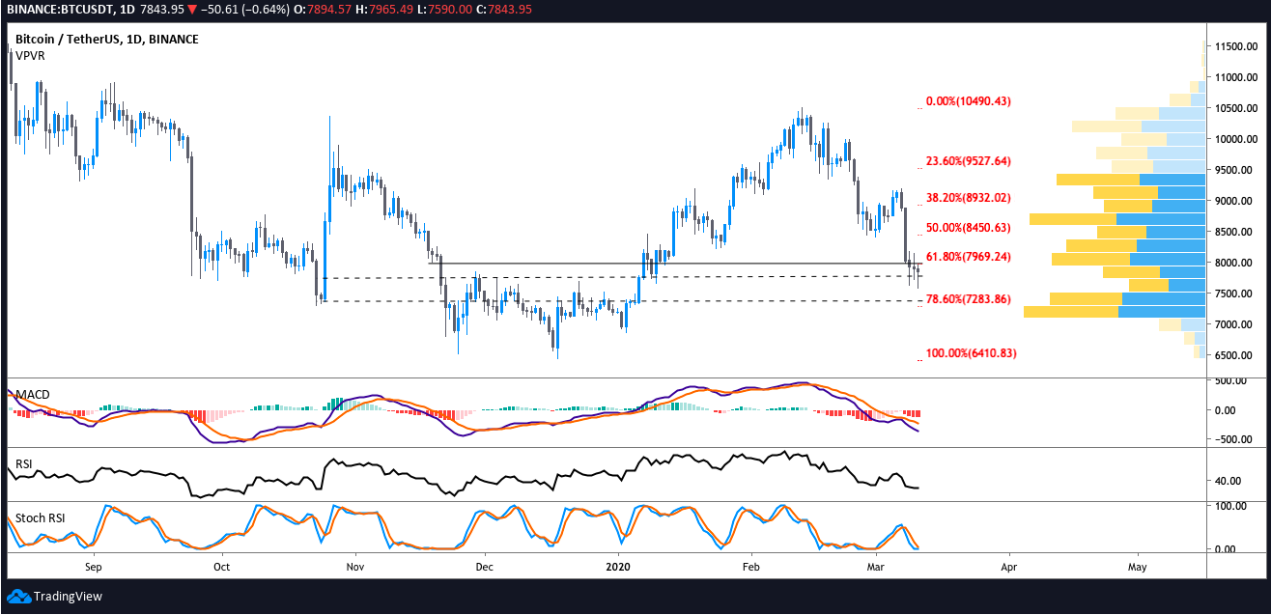1271x615 pixels.
Task: Open the TradingView wordmark link
Action: tap(68, 597)
